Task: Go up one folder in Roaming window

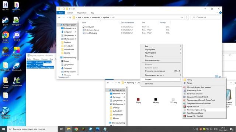Action: [x=119, y=82]
